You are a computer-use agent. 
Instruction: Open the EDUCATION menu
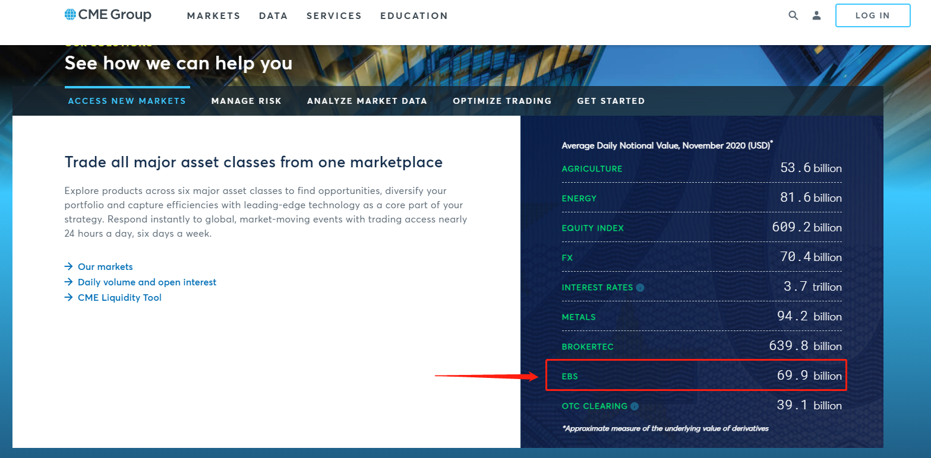[414, 16]
